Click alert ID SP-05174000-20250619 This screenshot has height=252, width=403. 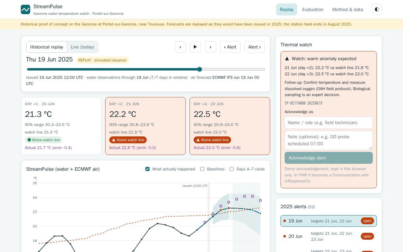coord(304,103)
